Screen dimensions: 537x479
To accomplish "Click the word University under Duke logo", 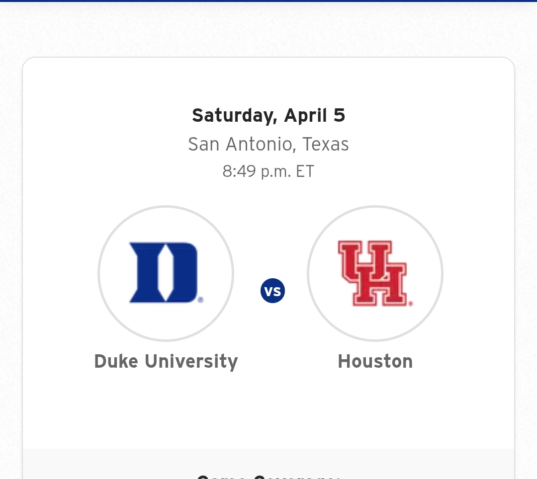I will pos(191,362).
